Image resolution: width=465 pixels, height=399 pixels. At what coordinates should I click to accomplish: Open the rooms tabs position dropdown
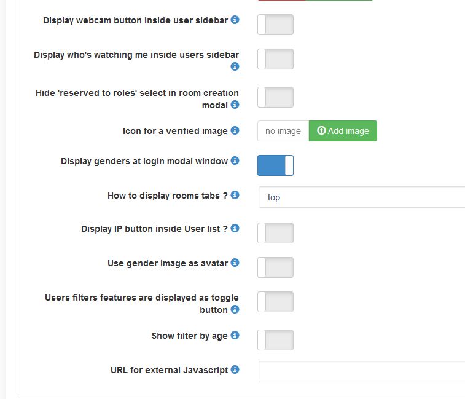click(361, 197)
